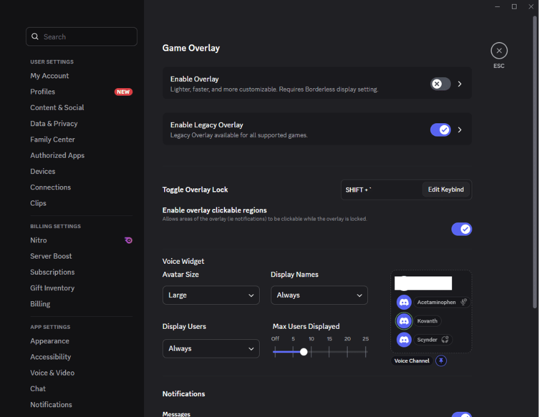Screen dimensions: 539x417
Task: Click the NEW badge beside Profiles
Action: (123, 92)
